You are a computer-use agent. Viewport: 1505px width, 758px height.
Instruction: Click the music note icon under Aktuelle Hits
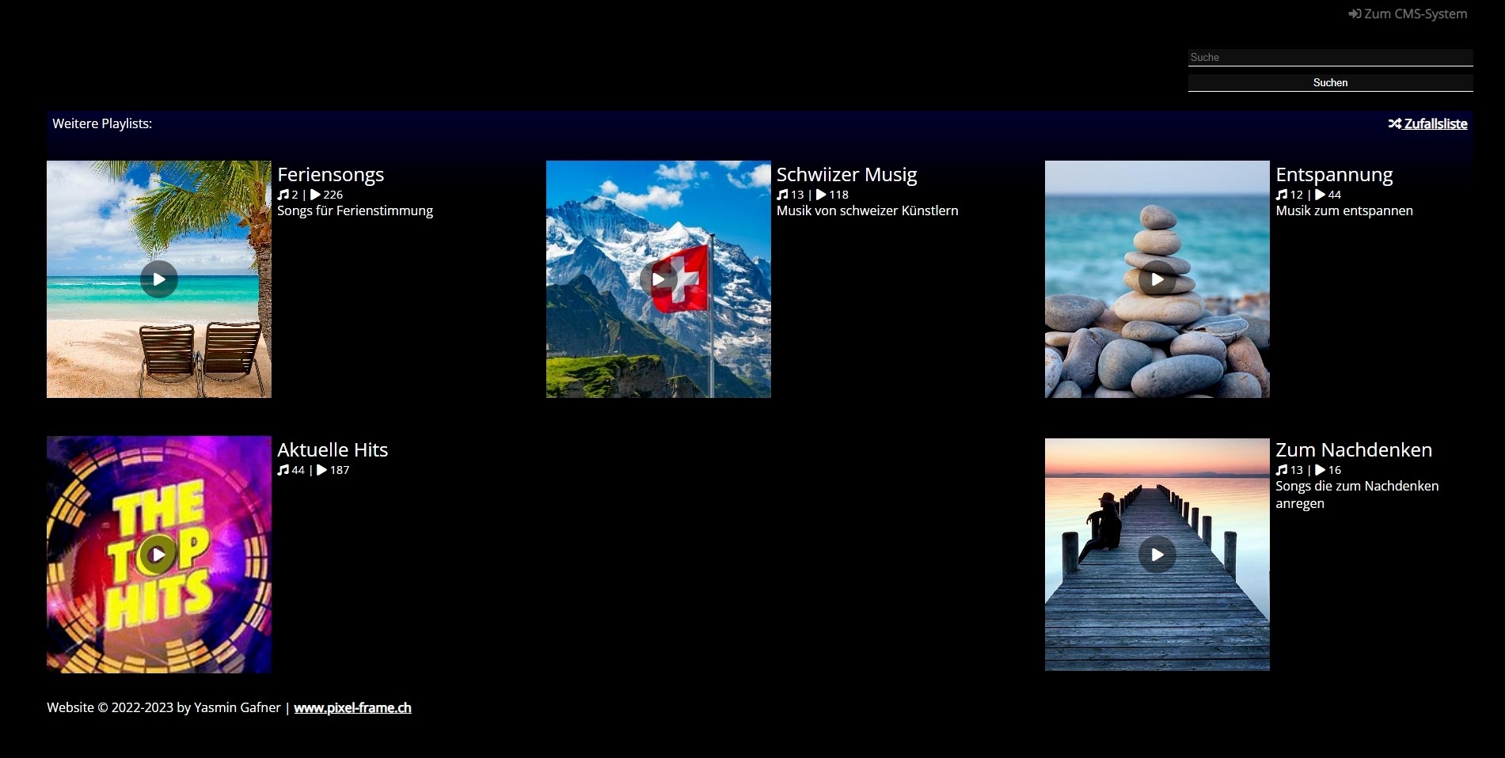point(283,470)
